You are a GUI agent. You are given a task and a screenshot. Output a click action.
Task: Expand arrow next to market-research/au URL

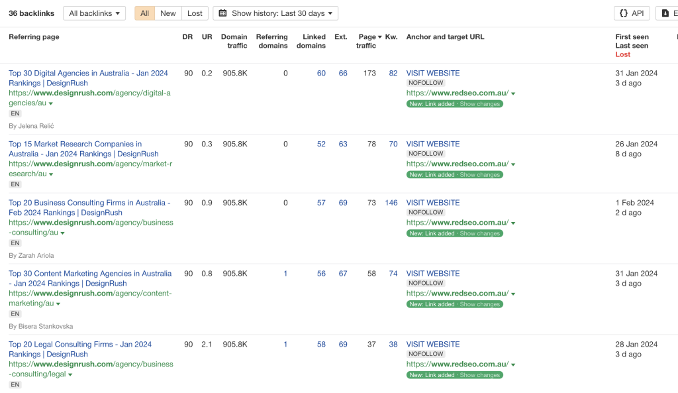pyautogui.click(x=51, y=174)
